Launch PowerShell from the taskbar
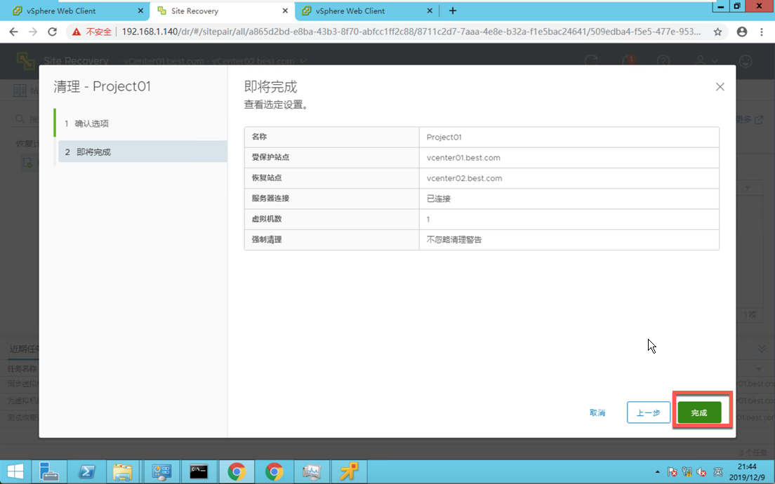The image size is (775, 484). 86,471
